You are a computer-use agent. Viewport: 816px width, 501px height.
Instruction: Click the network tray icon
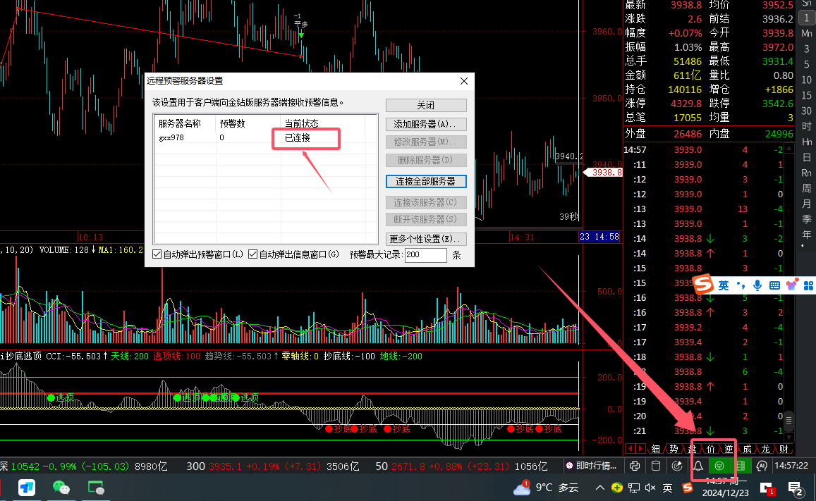tap(634, 488)
